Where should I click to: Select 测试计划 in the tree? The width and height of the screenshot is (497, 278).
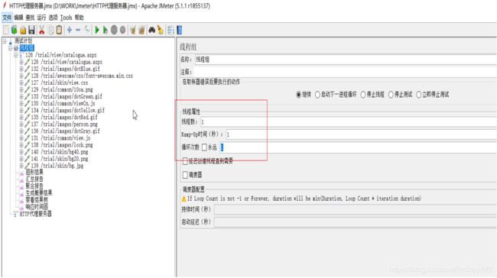click(23, 40)
